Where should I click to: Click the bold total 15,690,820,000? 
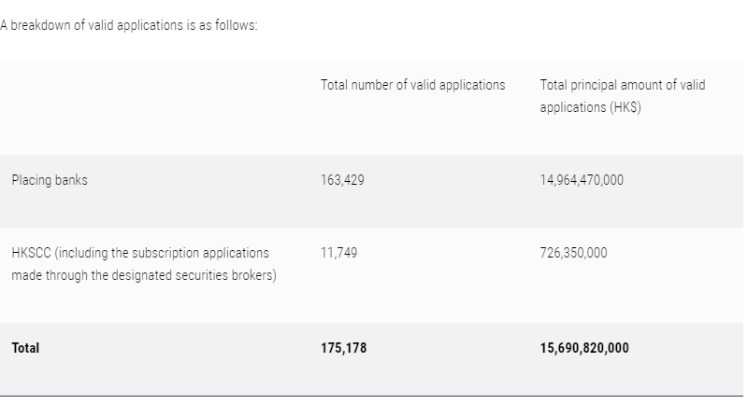point(584,348)
